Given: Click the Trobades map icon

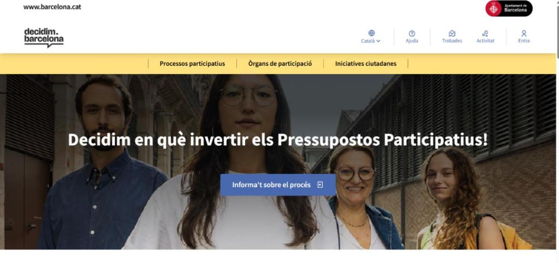Looking at the screenshot, I should point(452,33).
